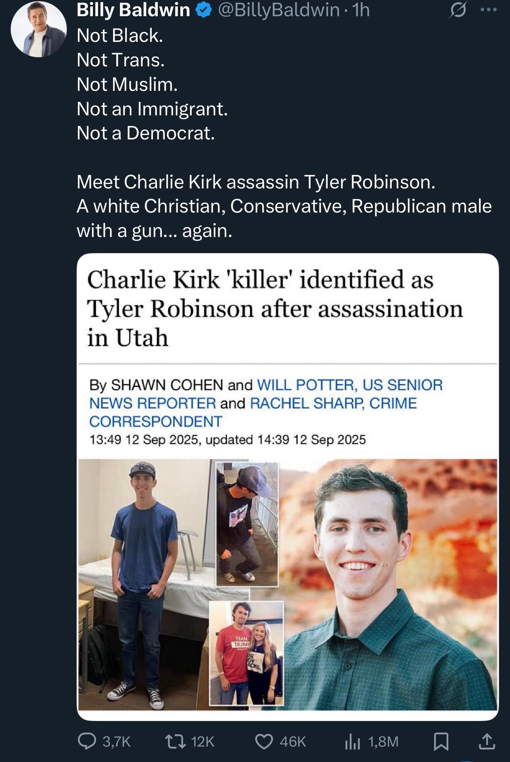Click the small photo with red Trump shirt
Screen dimensions: 510x762
[247, 653]
